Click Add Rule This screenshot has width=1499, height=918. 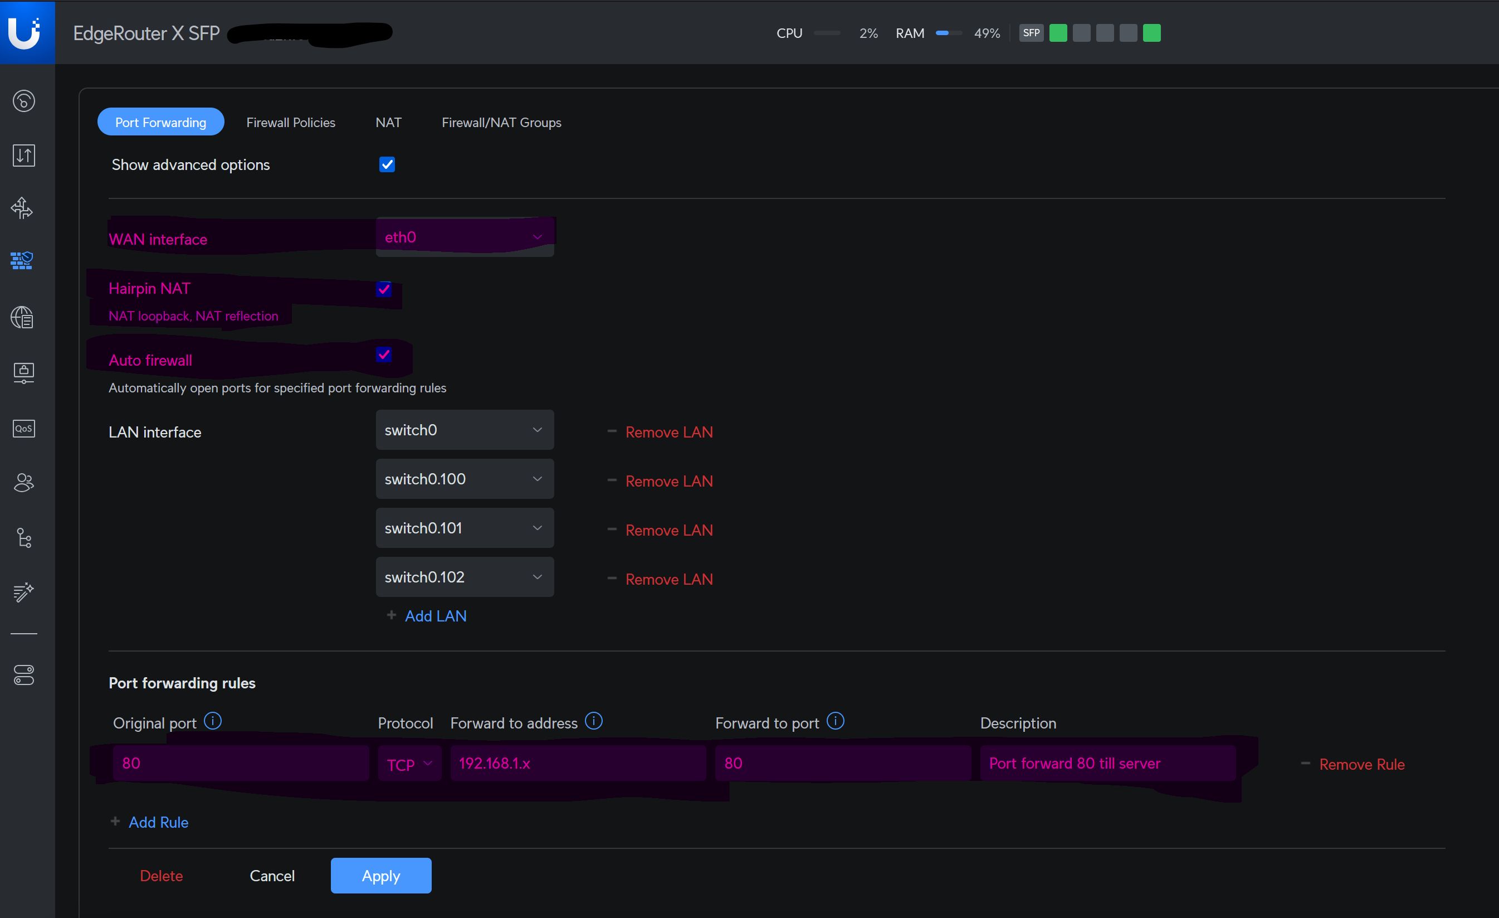[150, 822]
